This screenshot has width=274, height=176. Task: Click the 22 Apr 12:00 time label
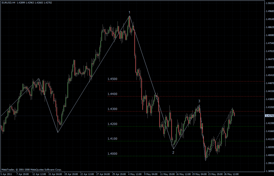click(87, 174)
